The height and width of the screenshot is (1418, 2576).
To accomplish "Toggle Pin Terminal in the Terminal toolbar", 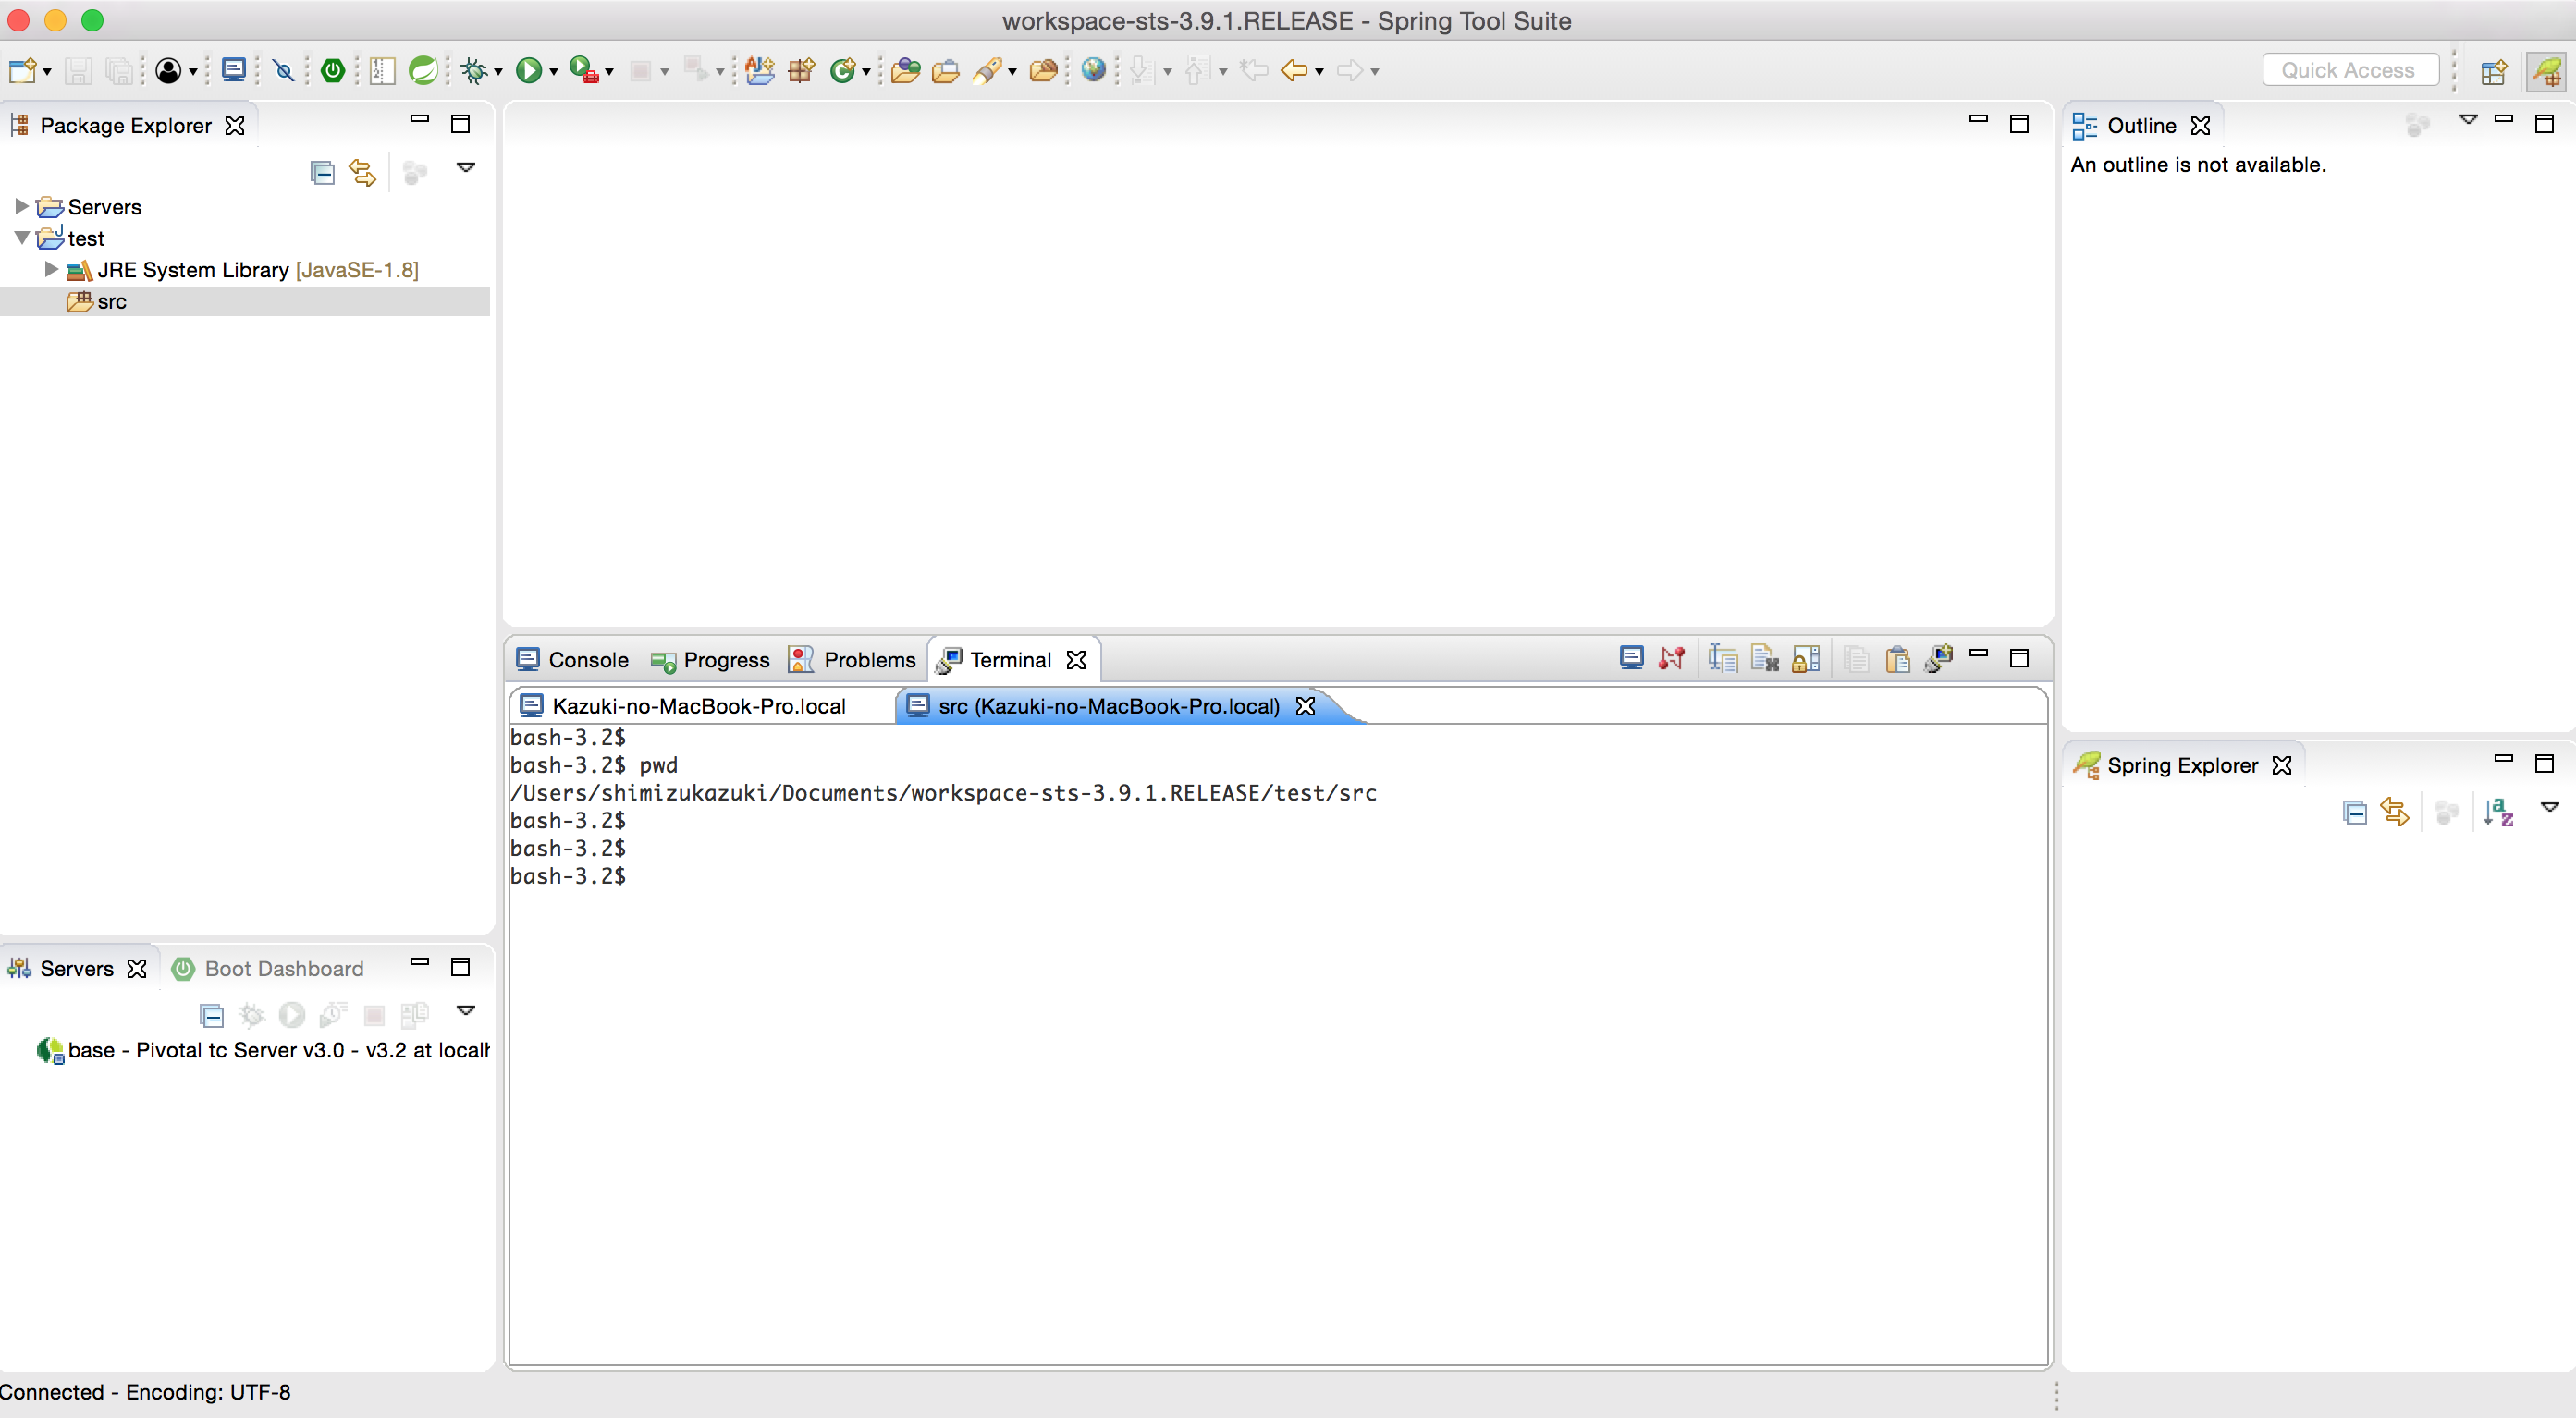I will [1805, 659].
